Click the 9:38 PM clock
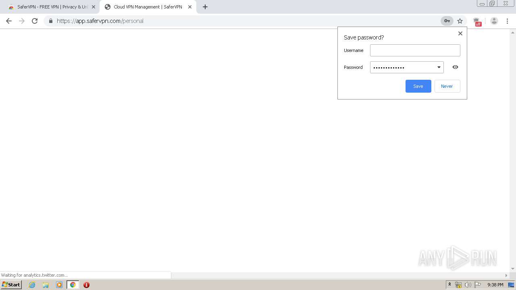Image resolution: width=516 pixels, height=290 pixels. [495, 285]
